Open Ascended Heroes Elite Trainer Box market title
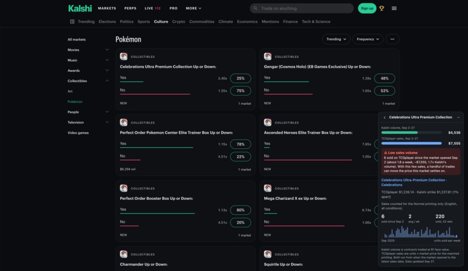 (x=308, y=133)
